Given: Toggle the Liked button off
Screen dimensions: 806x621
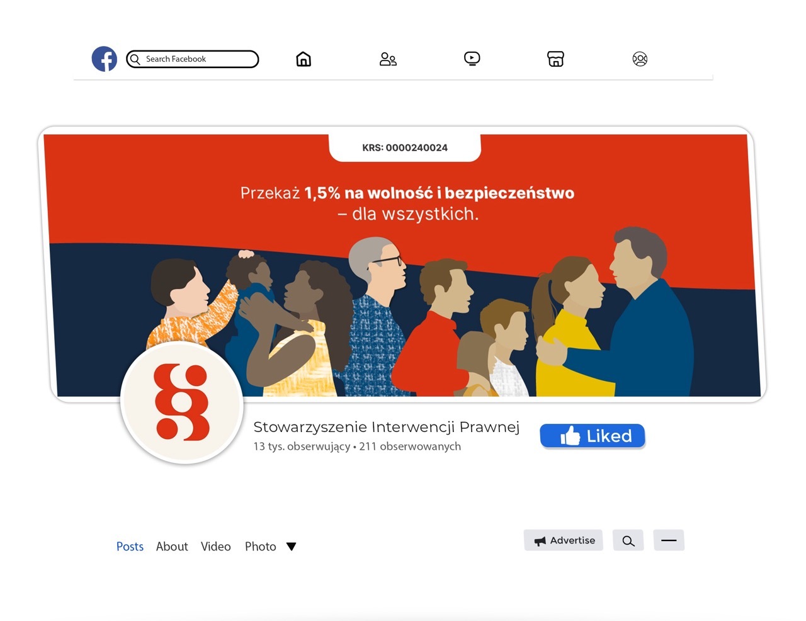Looking at the screenshot, I should coord(593,436).
